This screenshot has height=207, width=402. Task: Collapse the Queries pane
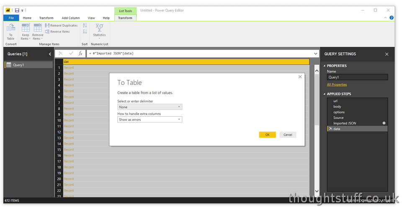tap(50, 54)
